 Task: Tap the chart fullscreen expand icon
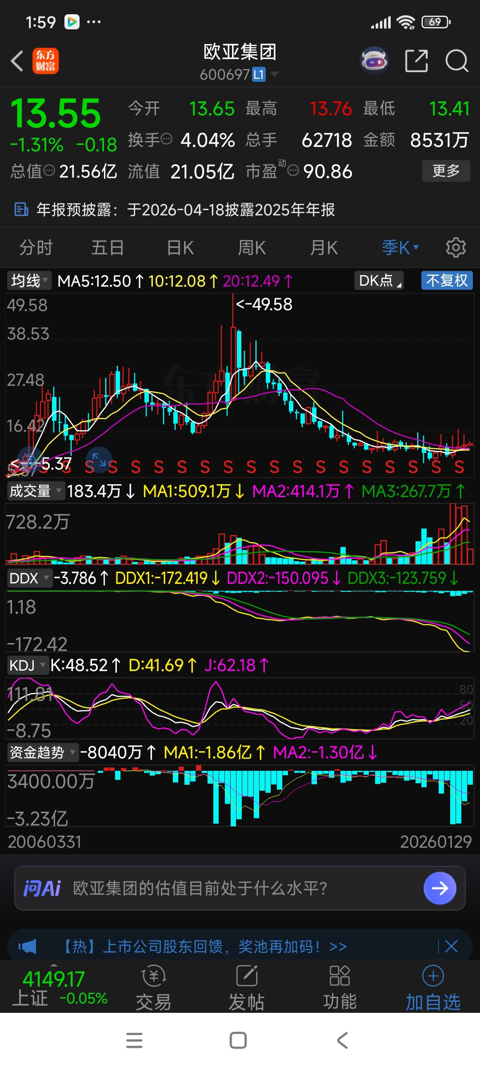tap(99, 459)
